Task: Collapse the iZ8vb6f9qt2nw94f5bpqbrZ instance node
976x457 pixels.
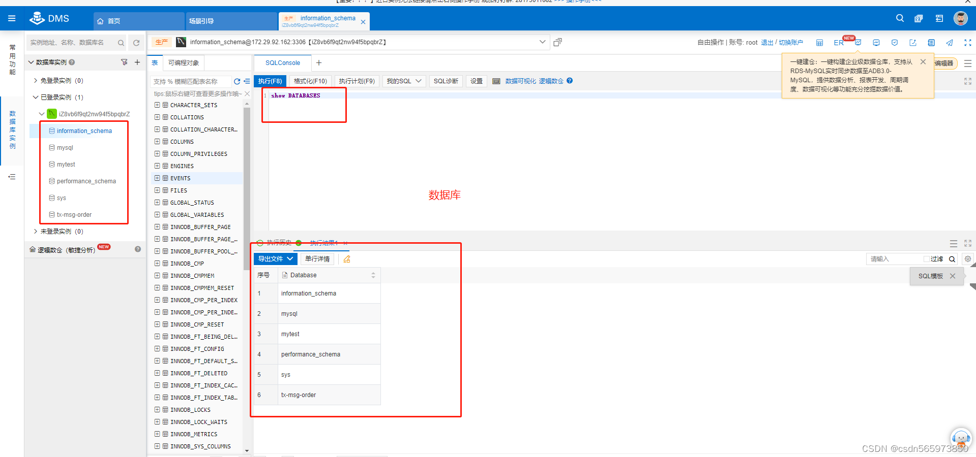Action: (42, 114)
